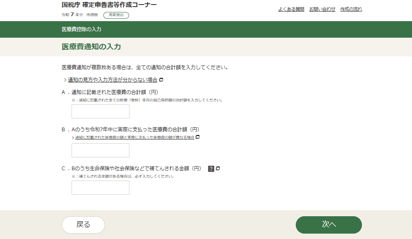Open the 作成の流れ link
Image resolution: width=412 pixels, height=239 pixels.
(x=350, y=9)
